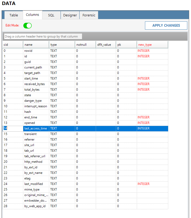
Task: Sort by the cid column header
Action: click(x=13, y=45)
